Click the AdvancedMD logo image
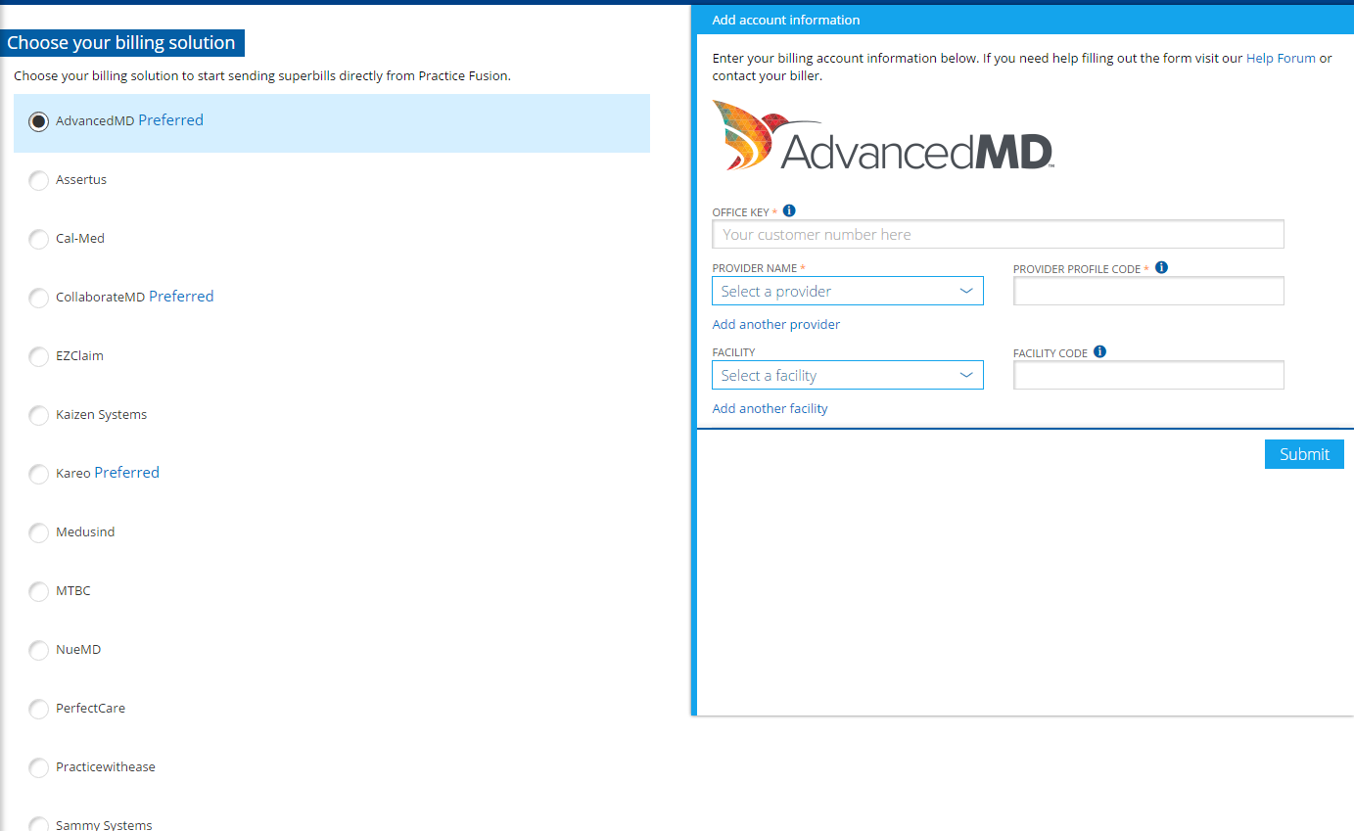Image resolution: width=1354 pixels, height=831 pixels. [x=883, y=136]
